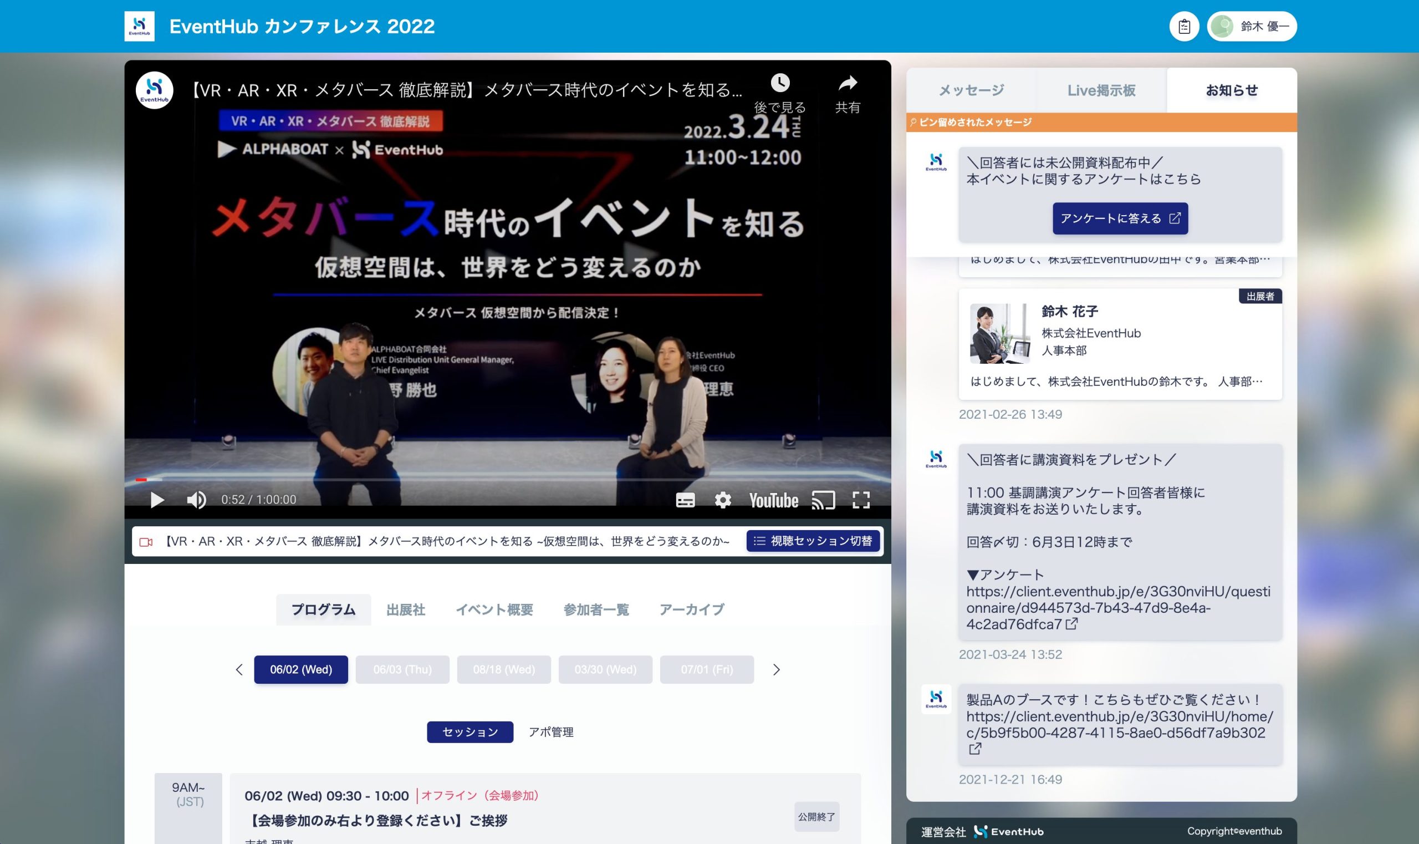The width and height of the screenshot is (1419, 844).
Task: Select the 08/18 (Wed) date
Action: [504, 669]
